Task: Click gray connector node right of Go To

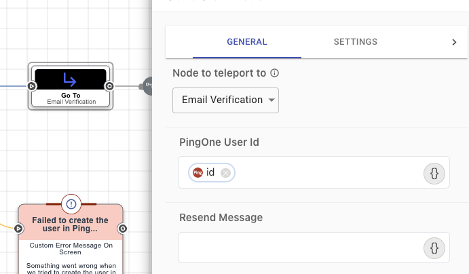Action: click(145, 86)
